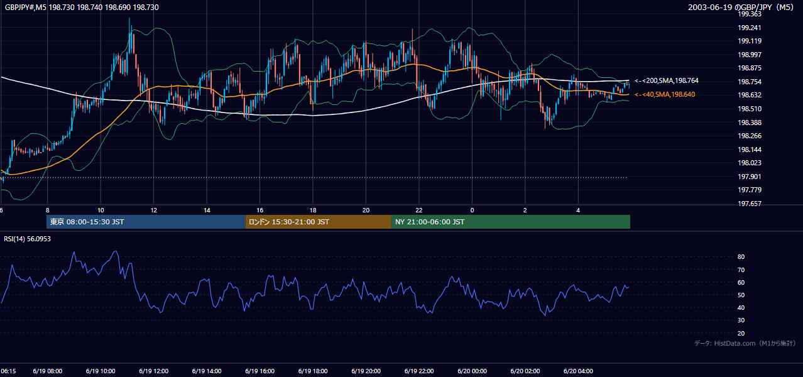This screenshot has height=377, width=803.
Task: Click the 198.144 price axis label
Action: 750,150
